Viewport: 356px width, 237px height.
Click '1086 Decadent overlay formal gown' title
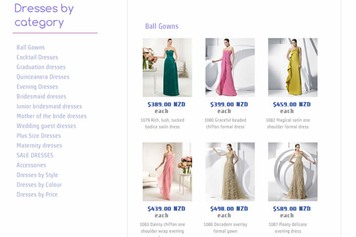click(225, 228)
